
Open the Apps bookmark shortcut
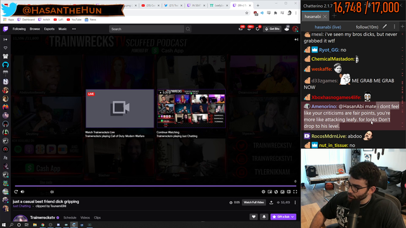(x=8, y=20)
